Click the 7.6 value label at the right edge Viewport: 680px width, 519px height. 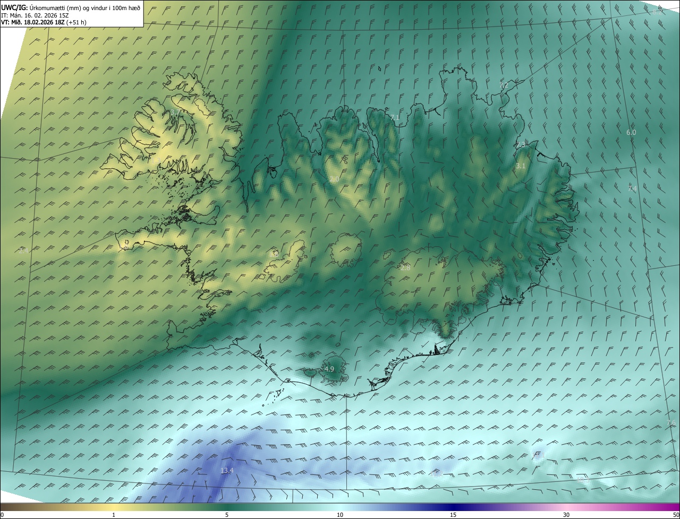[x=671, y=422]
